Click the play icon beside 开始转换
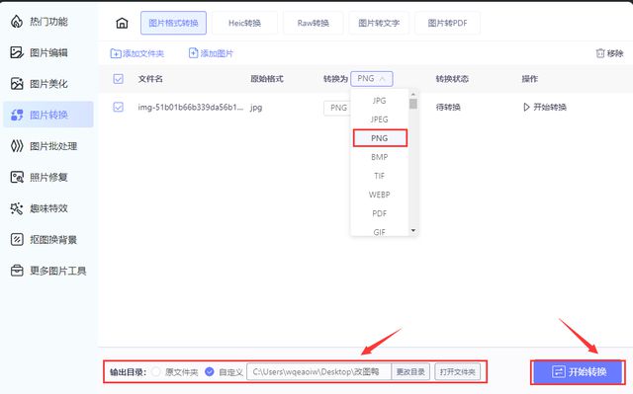Viewport: 633px width, 394px height. coord(526,108)
